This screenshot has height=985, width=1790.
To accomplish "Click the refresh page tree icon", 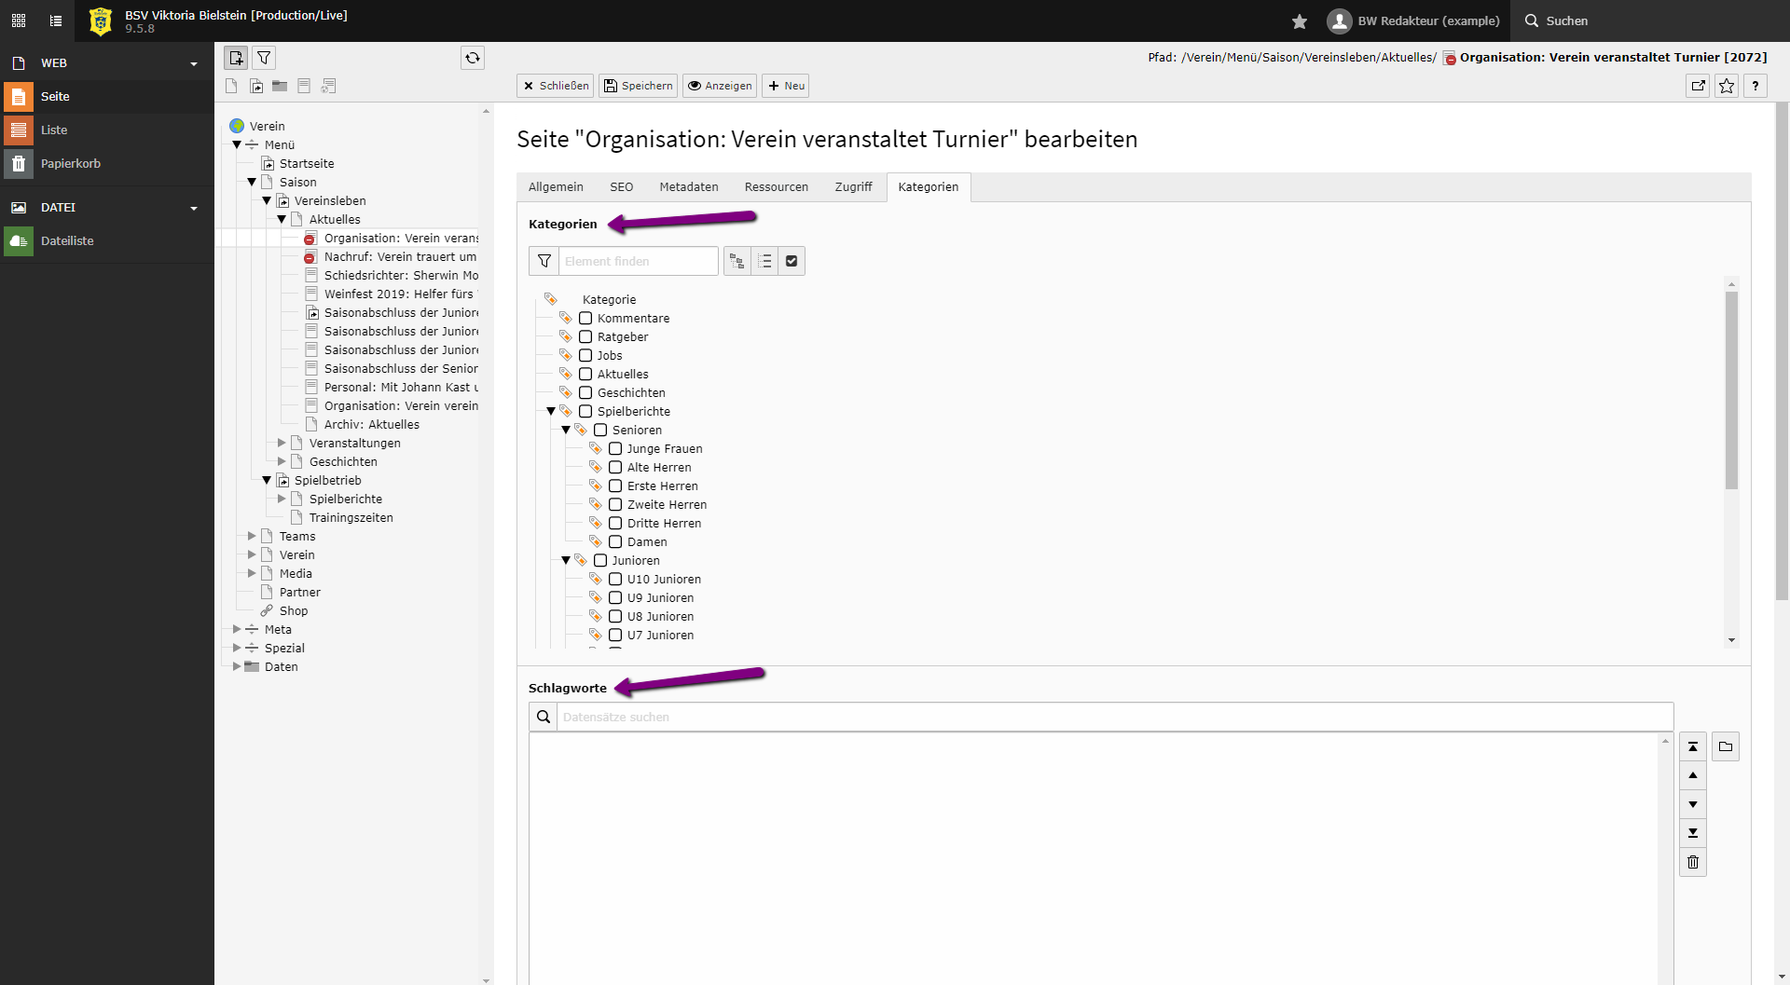I will 473,58.
